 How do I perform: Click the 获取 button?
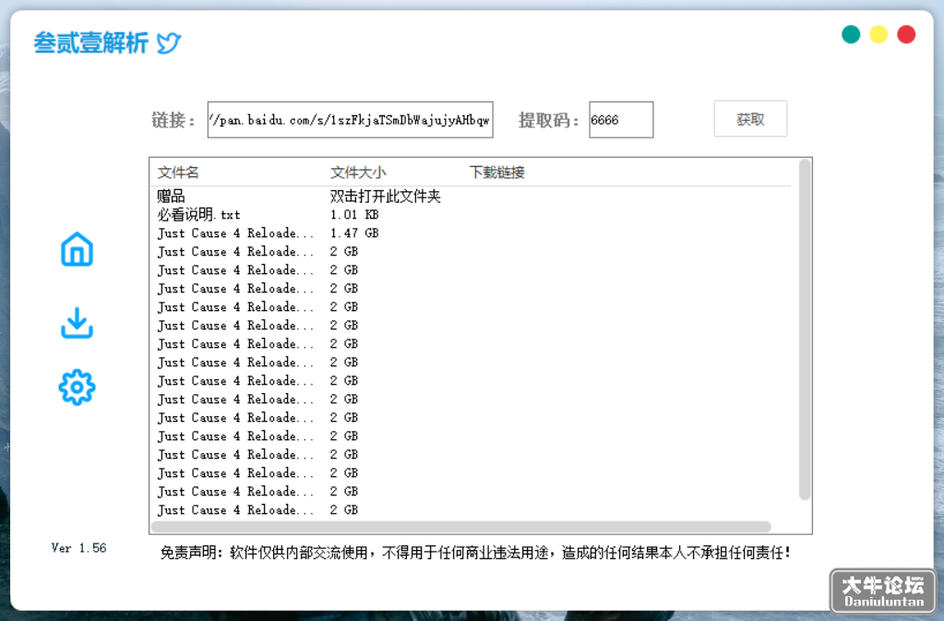coord(750,119)
